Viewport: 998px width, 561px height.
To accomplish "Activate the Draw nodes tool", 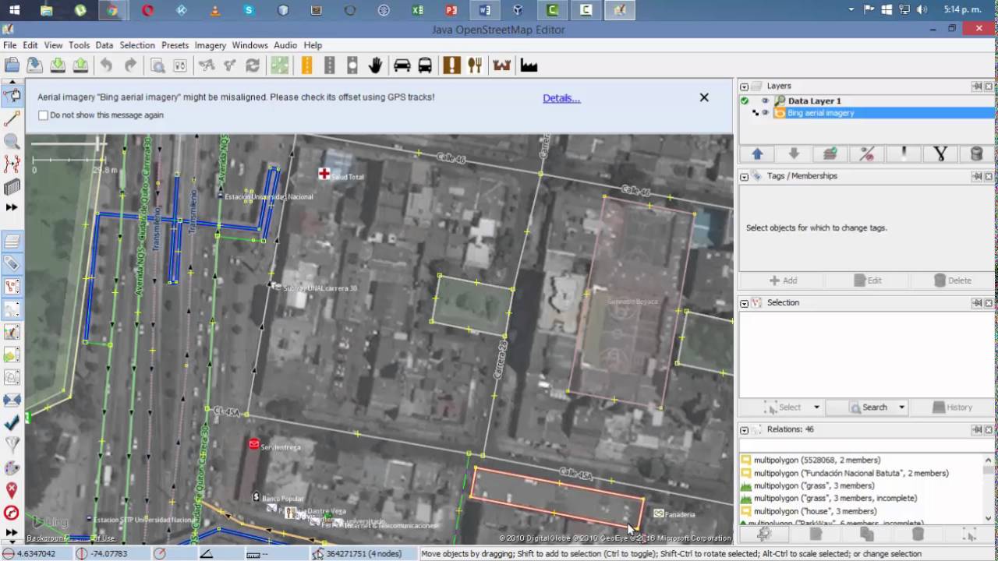I will (12, 118).
